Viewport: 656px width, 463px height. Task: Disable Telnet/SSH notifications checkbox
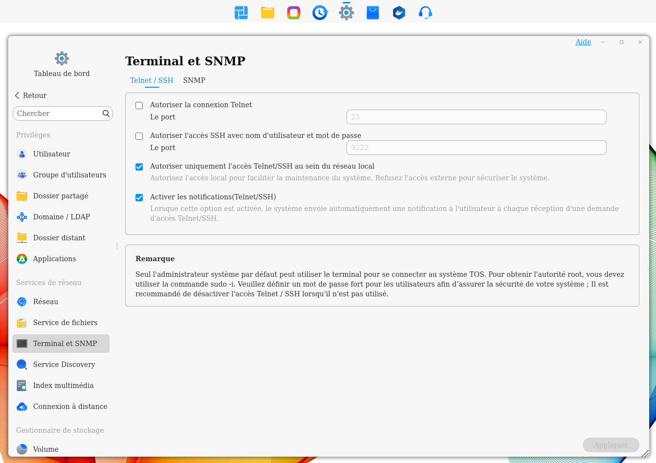click(x=139, y=197)
